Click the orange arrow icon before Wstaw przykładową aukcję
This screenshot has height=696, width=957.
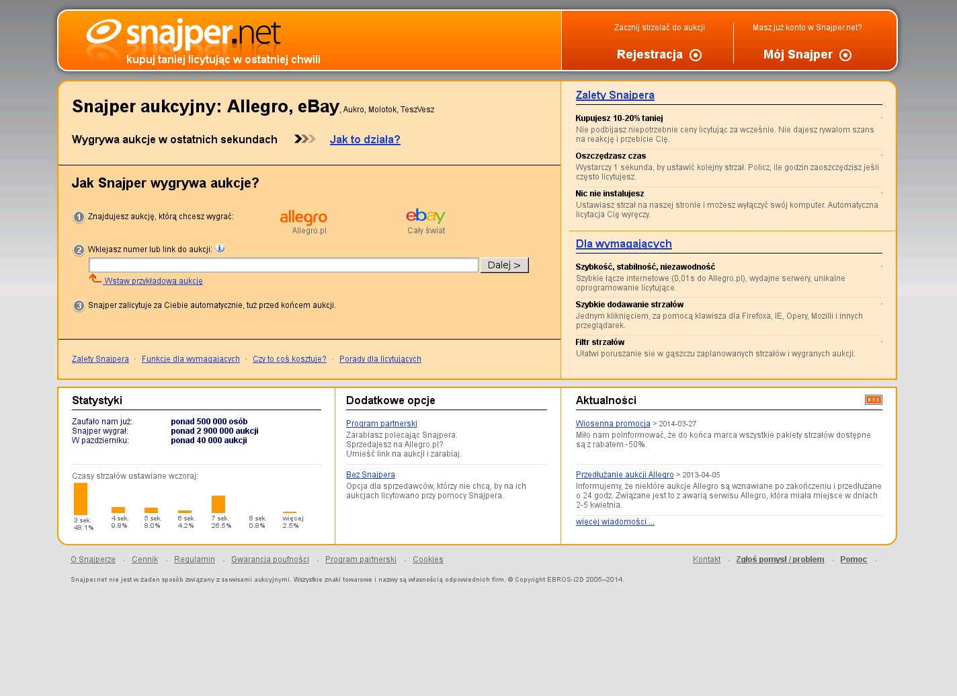pos(95,279)
